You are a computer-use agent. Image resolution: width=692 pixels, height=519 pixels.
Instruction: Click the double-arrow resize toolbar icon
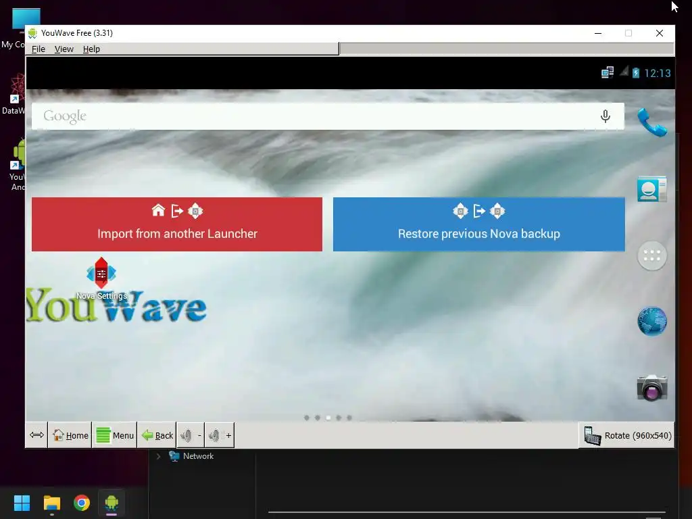36,436
